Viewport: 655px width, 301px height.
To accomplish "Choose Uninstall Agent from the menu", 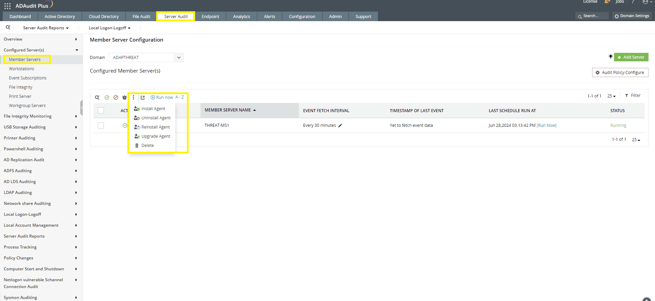I will point(156,118).
